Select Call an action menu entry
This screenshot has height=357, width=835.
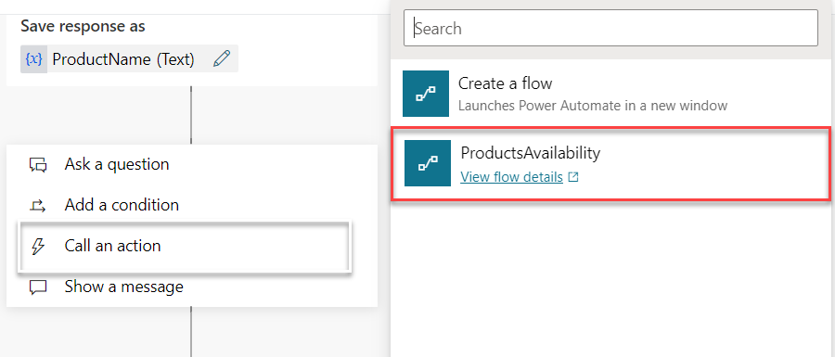185,246
